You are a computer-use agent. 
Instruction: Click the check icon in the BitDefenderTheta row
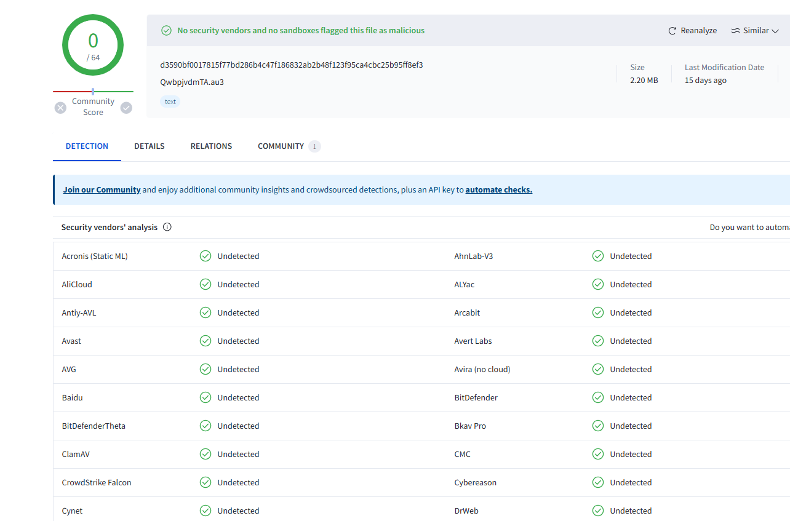coord(205,426)
